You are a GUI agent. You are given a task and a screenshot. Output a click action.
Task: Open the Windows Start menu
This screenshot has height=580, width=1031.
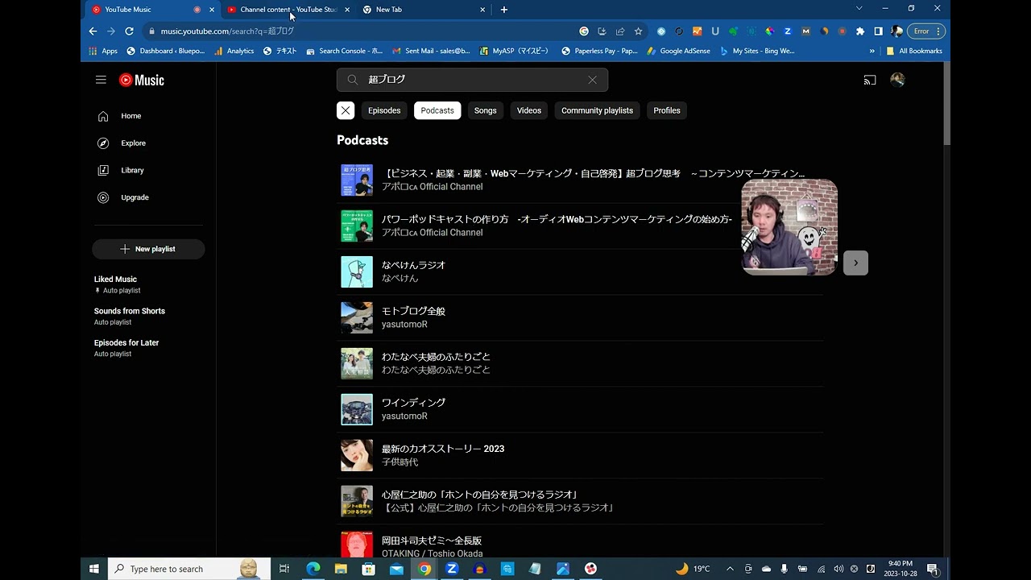coord(94,569)
